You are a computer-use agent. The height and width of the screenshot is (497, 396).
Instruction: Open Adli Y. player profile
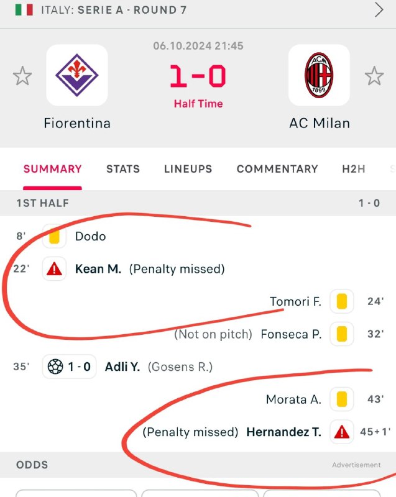(122, 367)
